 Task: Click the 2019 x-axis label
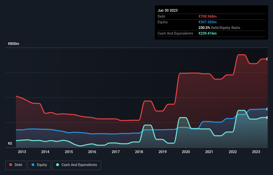[163, 152]
